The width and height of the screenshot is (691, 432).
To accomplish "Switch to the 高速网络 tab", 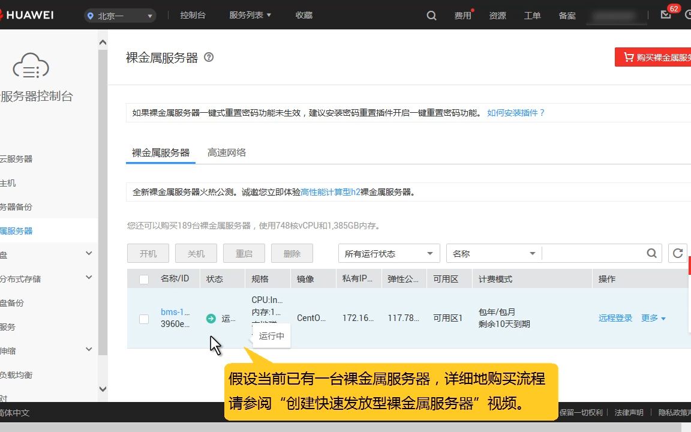I will (227, 153).
